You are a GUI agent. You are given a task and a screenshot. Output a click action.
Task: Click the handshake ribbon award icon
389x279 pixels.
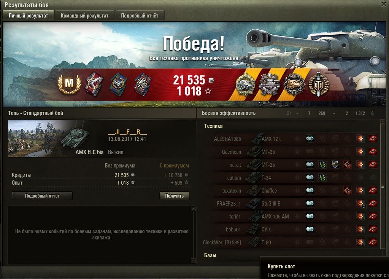click(x=118, y=84)
